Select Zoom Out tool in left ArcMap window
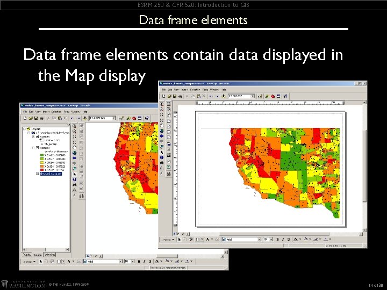Viewport: 387px width, 290px height. tap(74, 132)
